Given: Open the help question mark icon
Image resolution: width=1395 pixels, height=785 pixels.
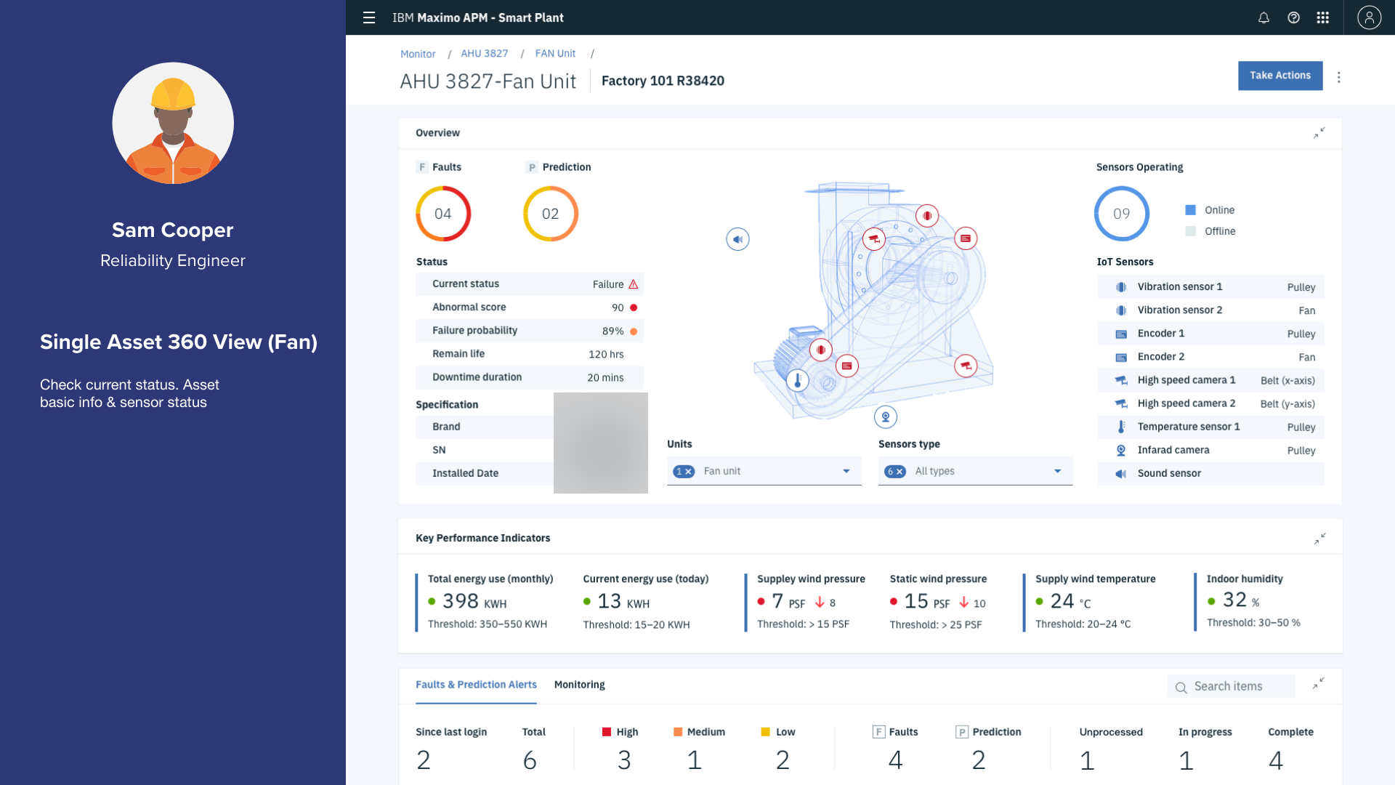Looking at the screenshot, I should point(1293,17).
